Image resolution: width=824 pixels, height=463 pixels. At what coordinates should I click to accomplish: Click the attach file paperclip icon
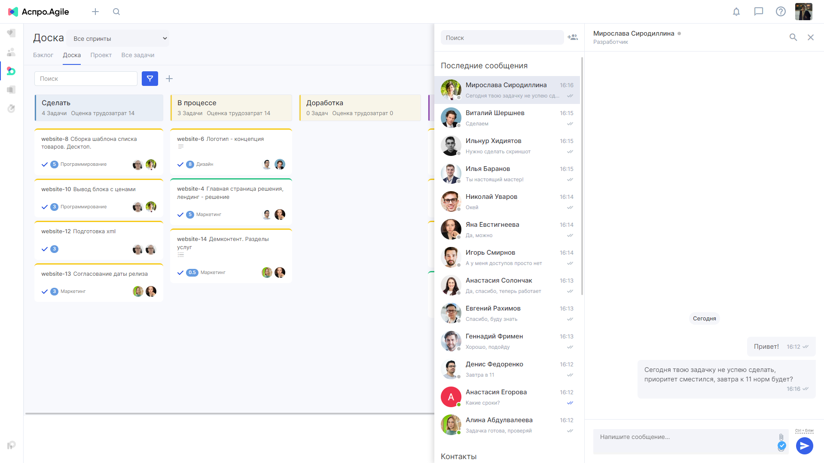click(x=781, y=437)
